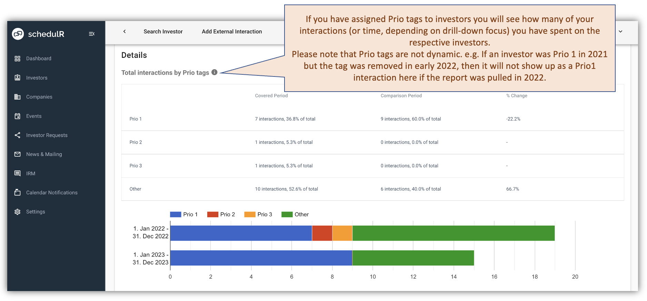
Task: Open Settings with the gear icon
Action: click(x=18, y=211)
